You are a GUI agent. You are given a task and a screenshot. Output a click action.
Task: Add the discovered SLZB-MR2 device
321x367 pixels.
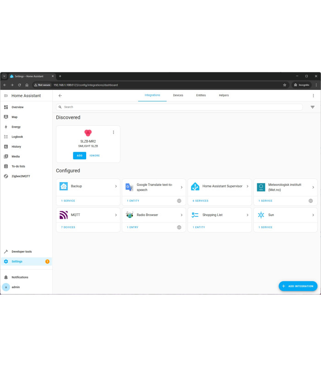tap(79, 156)
